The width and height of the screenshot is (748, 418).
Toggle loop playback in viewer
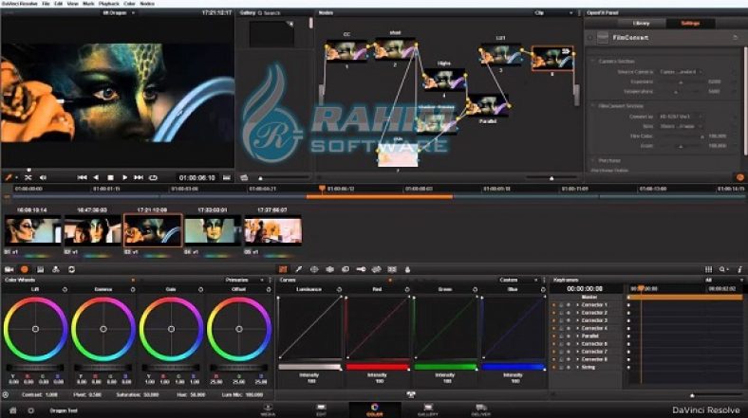pyautogui.click(x=153, y=177)
